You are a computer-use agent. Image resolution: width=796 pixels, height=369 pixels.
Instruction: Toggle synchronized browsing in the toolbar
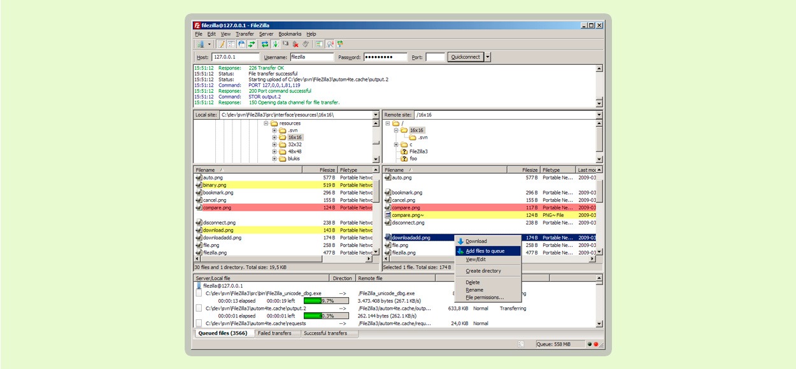click(x=340, y=45)
